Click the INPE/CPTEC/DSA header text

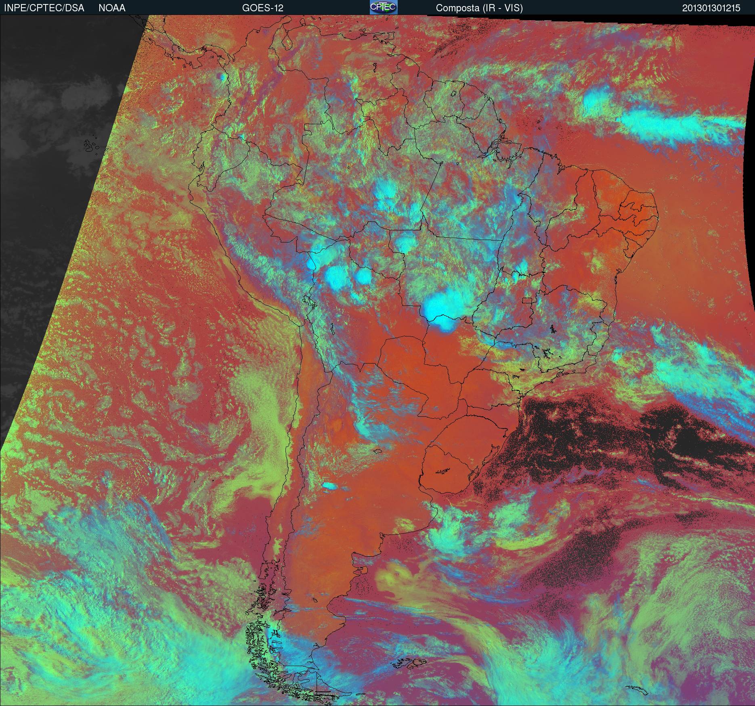(44, 8)
